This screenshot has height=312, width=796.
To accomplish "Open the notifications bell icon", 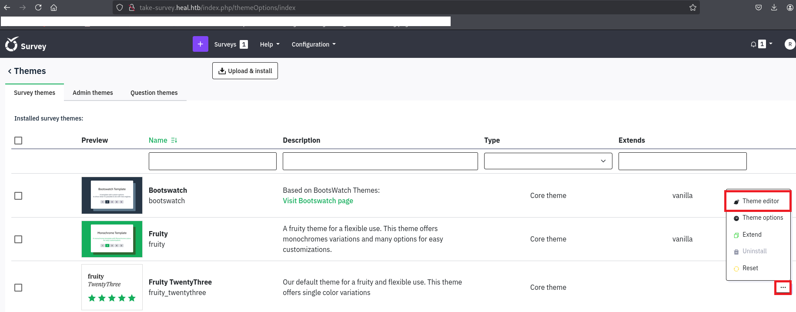I will [x=753, y=44].
